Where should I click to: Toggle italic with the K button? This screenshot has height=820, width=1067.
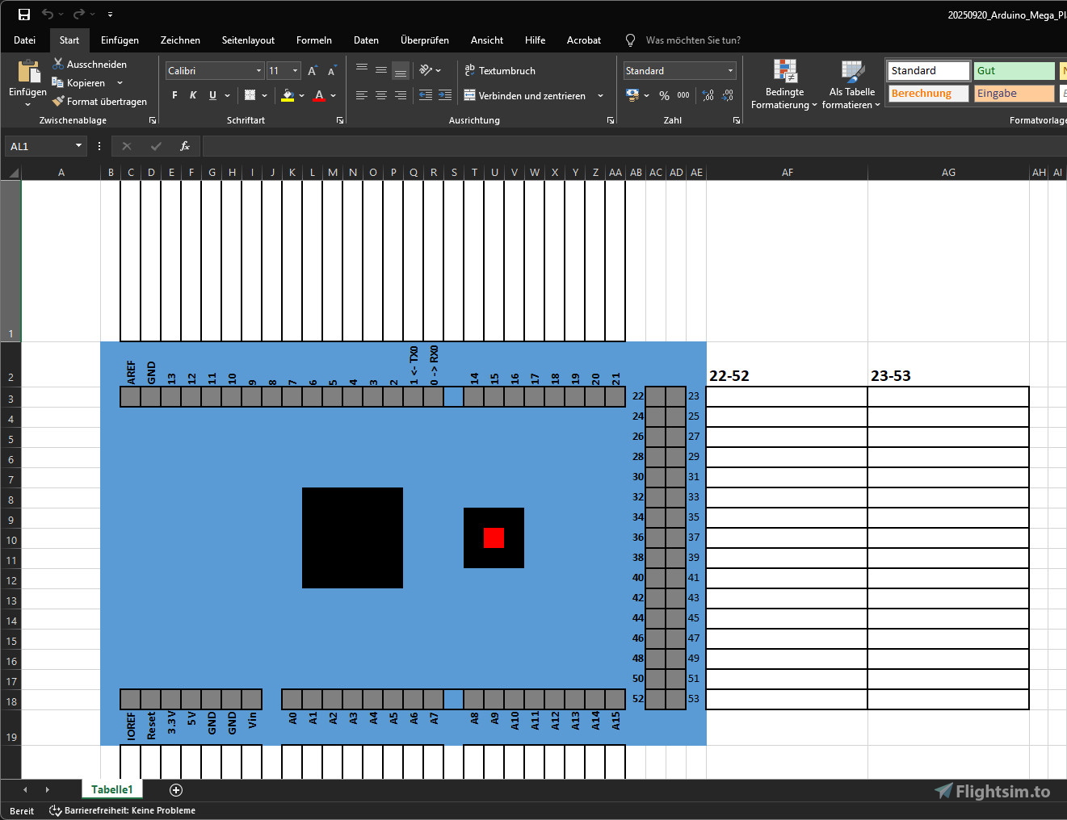(193, 95)
